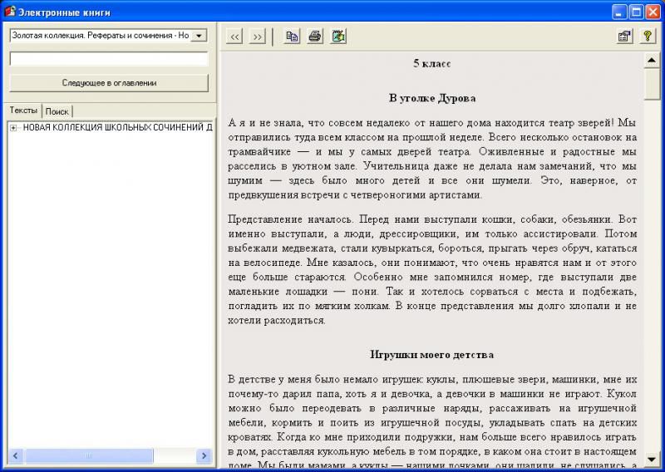Click the third toolbar icon with green page
The width and height of the screenshot is (665, 472).
(x=338, y=37)
